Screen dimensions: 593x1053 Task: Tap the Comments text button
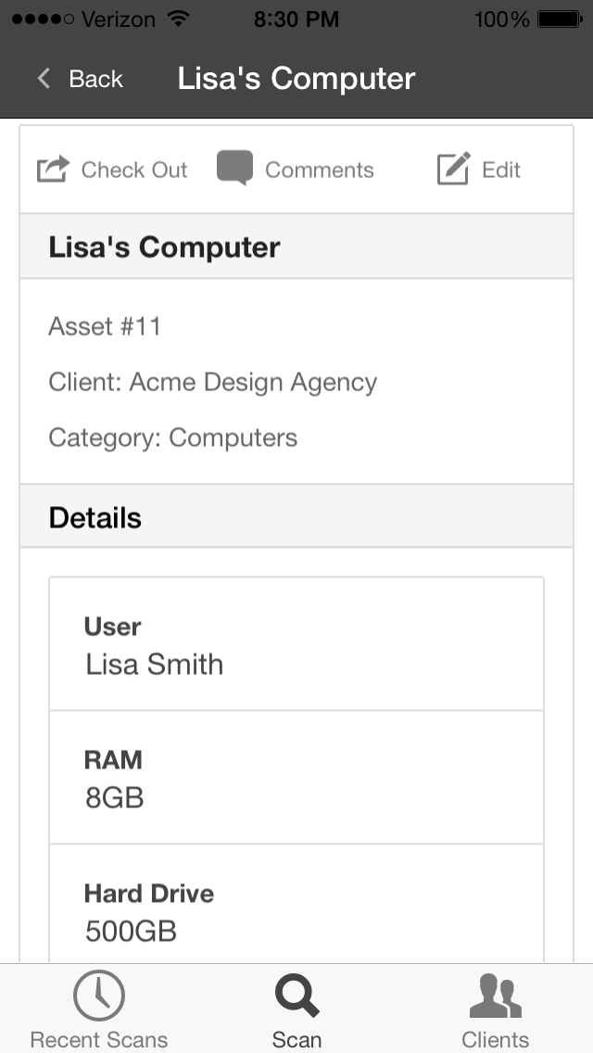320,170
